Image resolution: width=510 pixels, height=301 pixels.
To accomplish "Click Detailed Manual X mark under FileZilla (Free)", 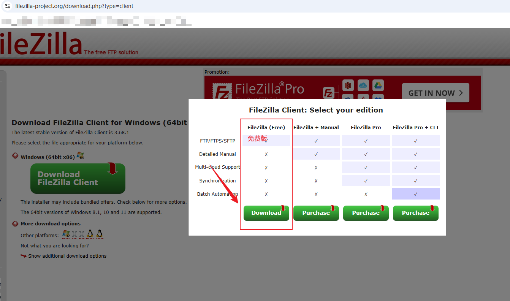I will [266, 154].
